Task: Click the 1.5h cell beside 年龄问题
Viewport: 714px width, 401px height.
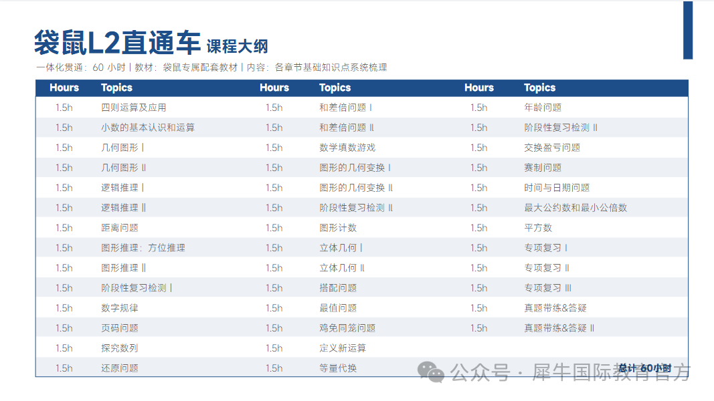Action: point(478,108)
